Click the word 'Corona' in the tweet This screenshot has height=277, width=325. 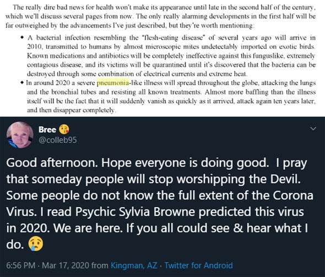coord(293,195)
